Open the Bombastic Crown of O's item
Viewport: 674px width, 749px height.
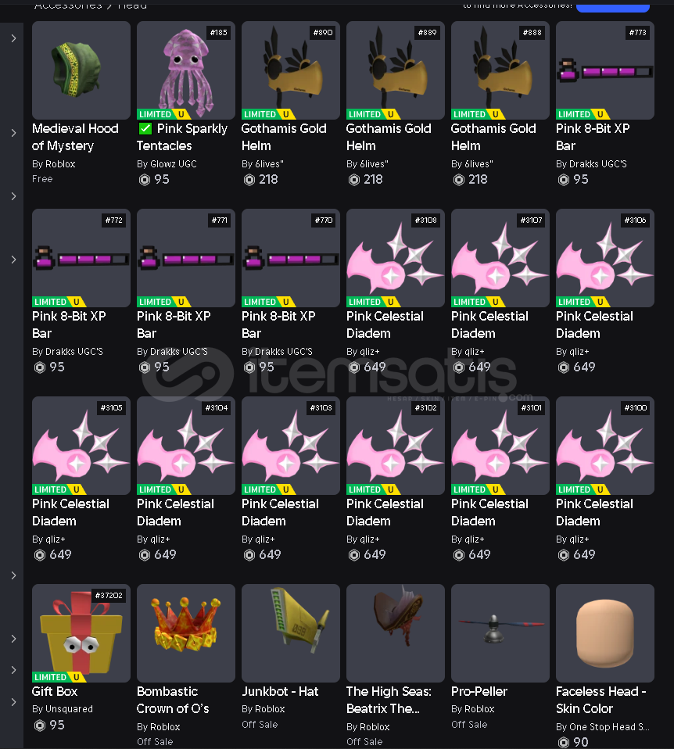tap(186, 633)
